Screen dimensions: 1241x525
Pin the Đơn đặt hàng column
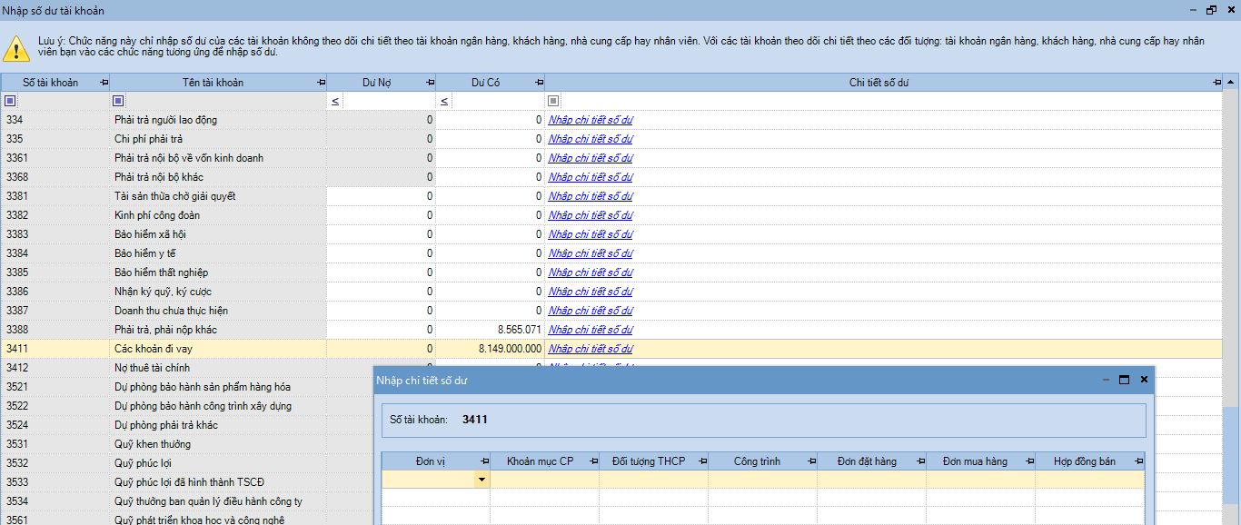coord(920,461)
